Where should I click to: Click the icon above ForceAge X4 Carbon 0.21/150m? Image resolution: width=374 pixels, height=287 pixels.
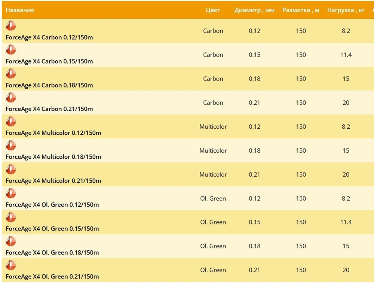tap(11, 98)
